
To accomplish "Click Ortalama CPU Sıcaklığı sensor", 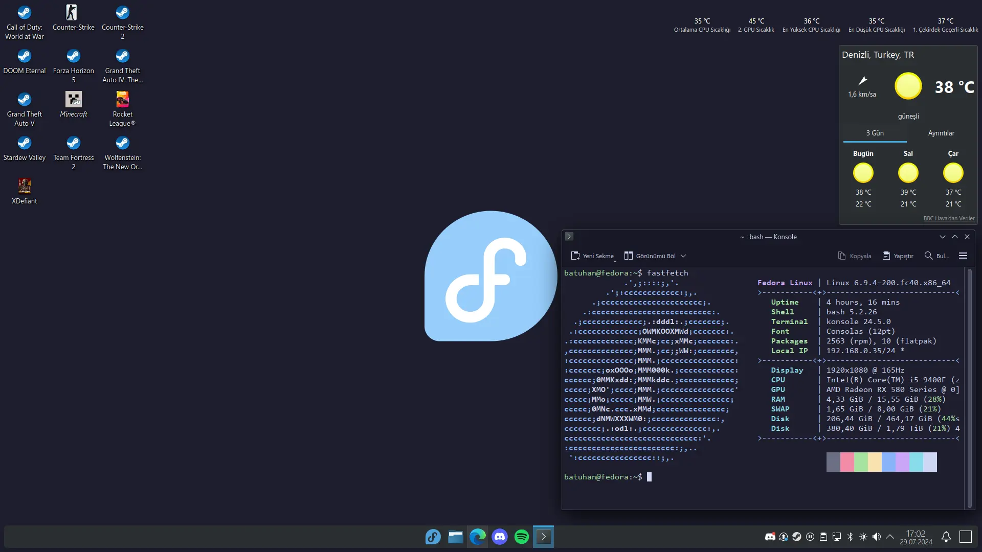I will [x=702, y=26].
